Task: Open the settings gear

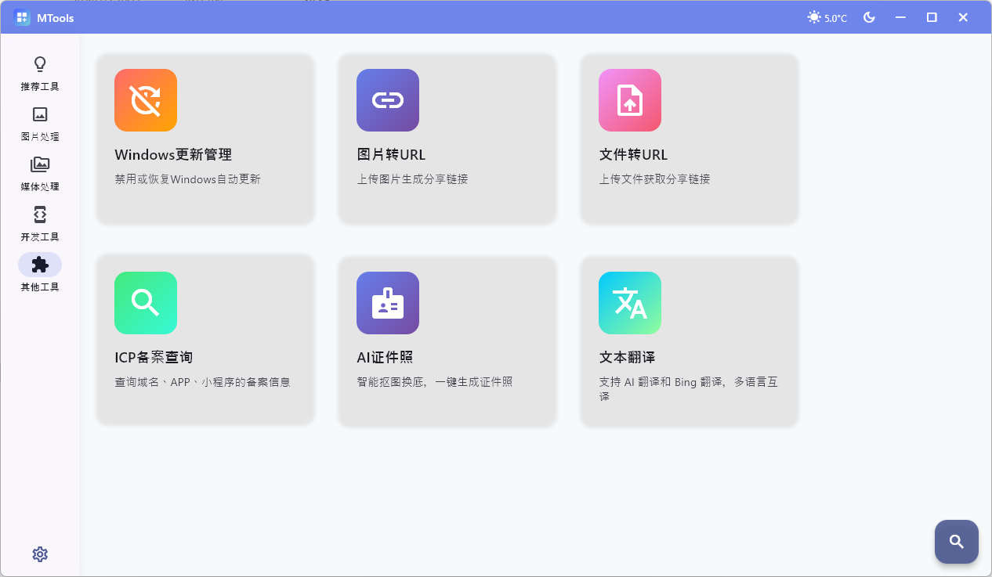Action: (39, 554)
